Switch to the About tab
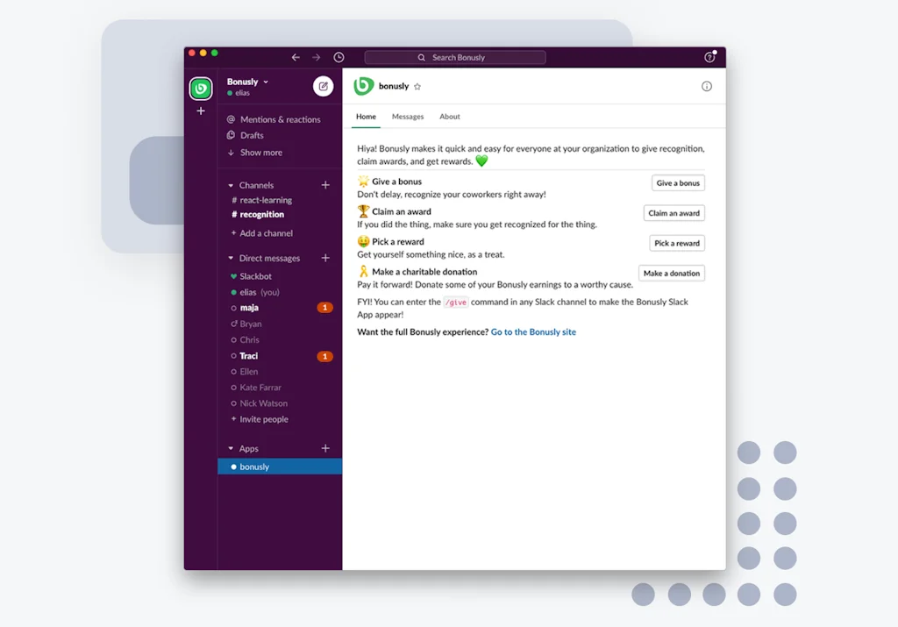 [450, 117]
